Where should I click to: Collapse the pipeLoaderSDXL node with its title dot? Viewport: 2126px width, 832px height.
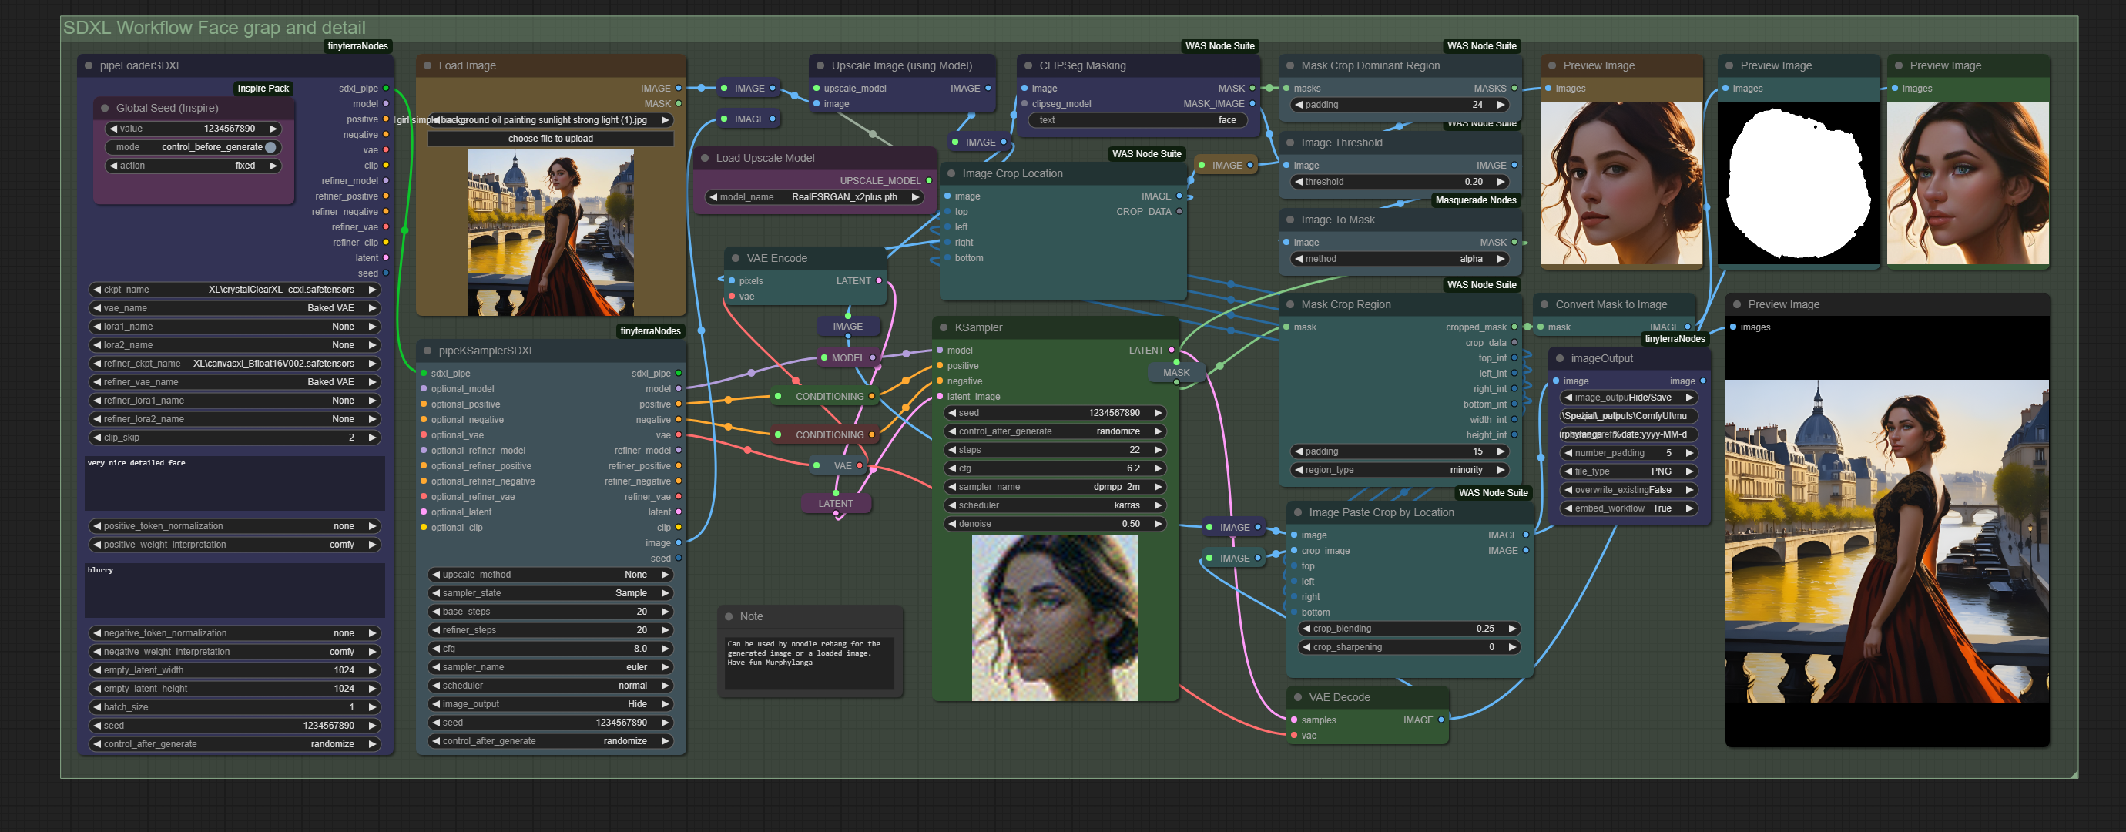[89, 66]
